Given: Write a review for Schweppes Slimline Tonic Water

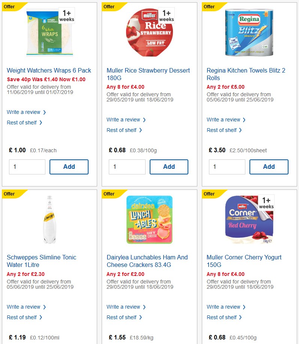Looking at the screenshot, I should tap(24, 307).
